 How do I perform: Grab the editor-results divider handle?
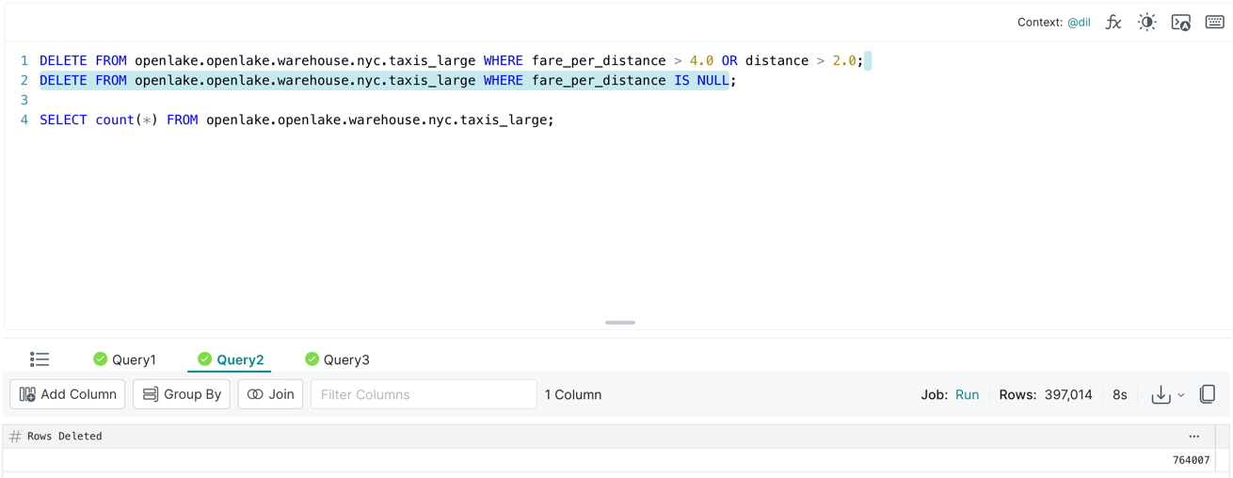click(x=619, y=323)
